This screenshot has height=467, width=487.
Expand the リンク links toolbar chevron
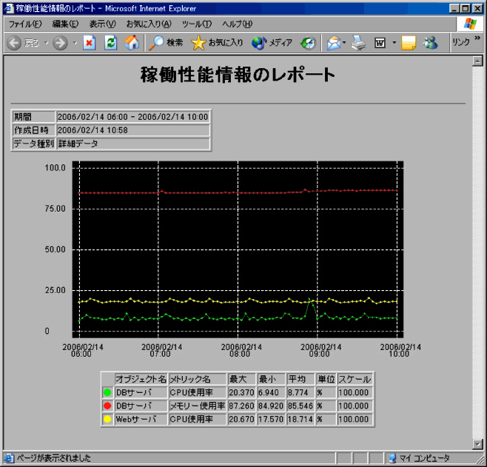[x=477, y=41]
